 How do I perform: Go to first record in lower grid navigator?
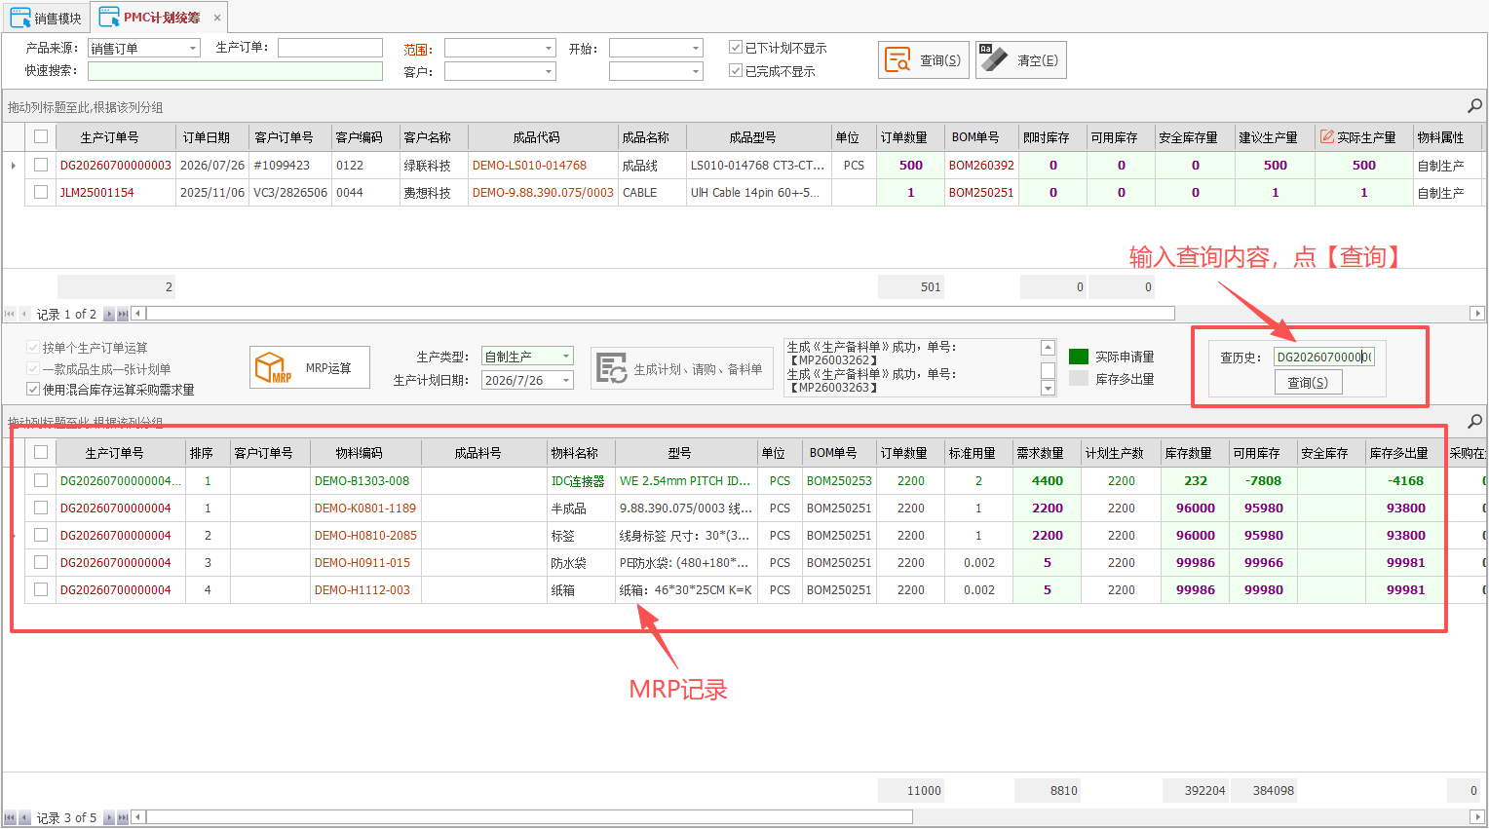tap(10, 817)
